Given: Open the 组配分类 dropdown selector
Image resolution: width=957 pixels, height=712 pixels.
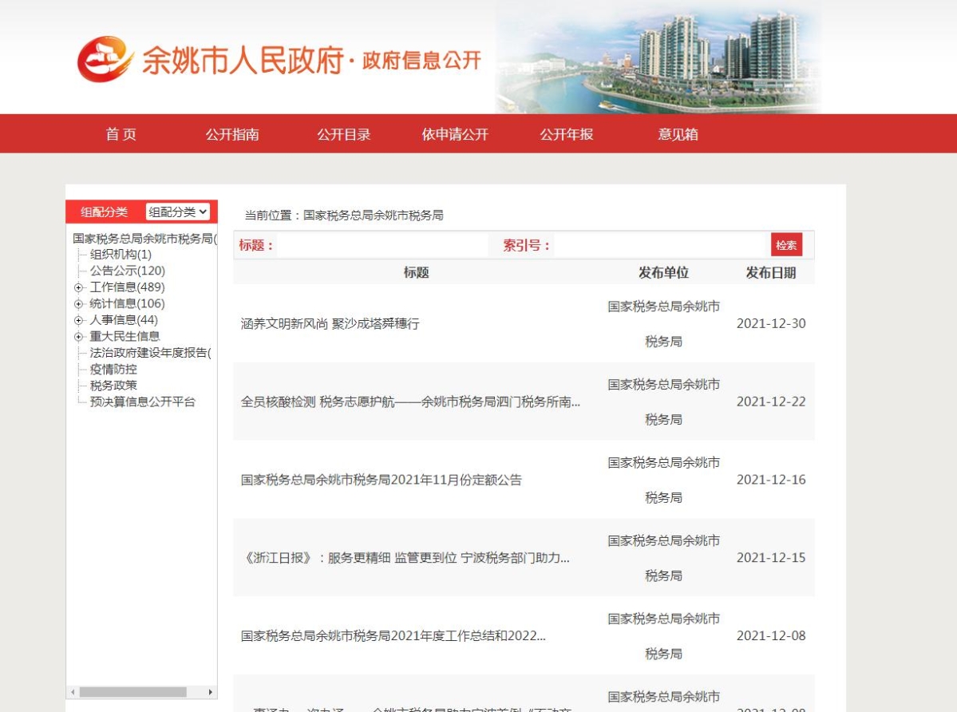Looking at the screenshot, I should (x=178, y=212).
